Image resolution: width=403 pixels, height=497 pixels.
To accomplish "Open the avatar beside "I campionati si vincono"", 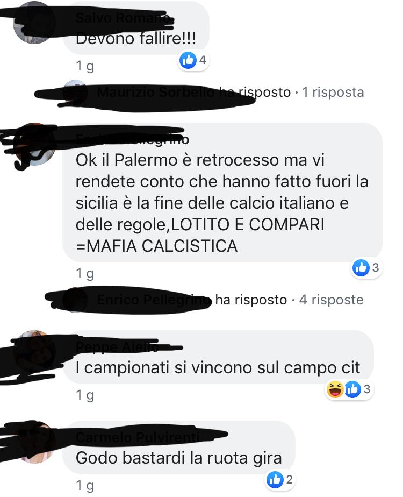I will (34, 352).
